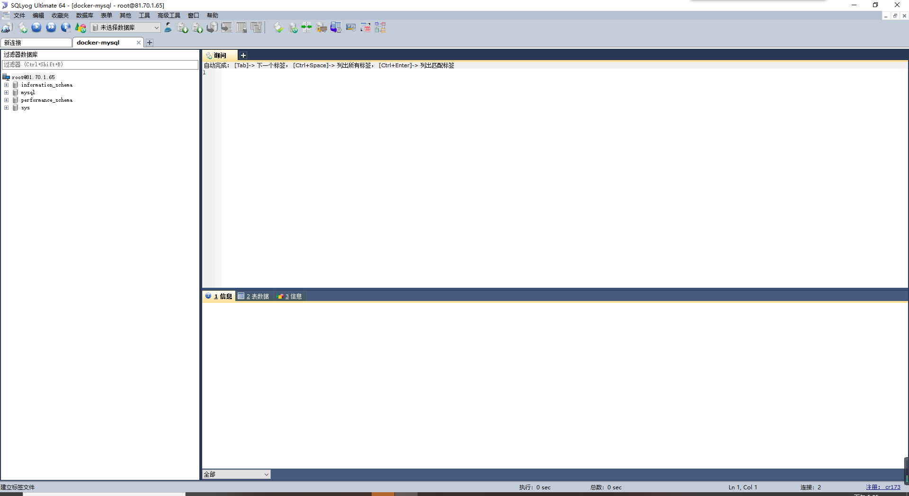Select performance_schema in the tree
Image resolution: width=909 pixels, height=496 pixels.
coord(47,100)
